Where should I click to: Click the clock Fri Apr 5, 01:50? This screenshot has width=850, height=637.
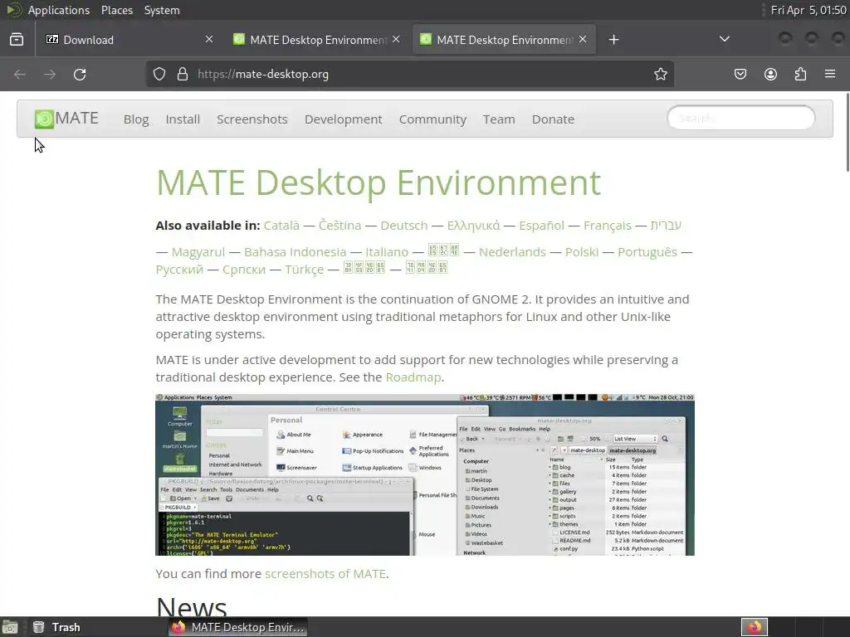[x=808, y=10]
